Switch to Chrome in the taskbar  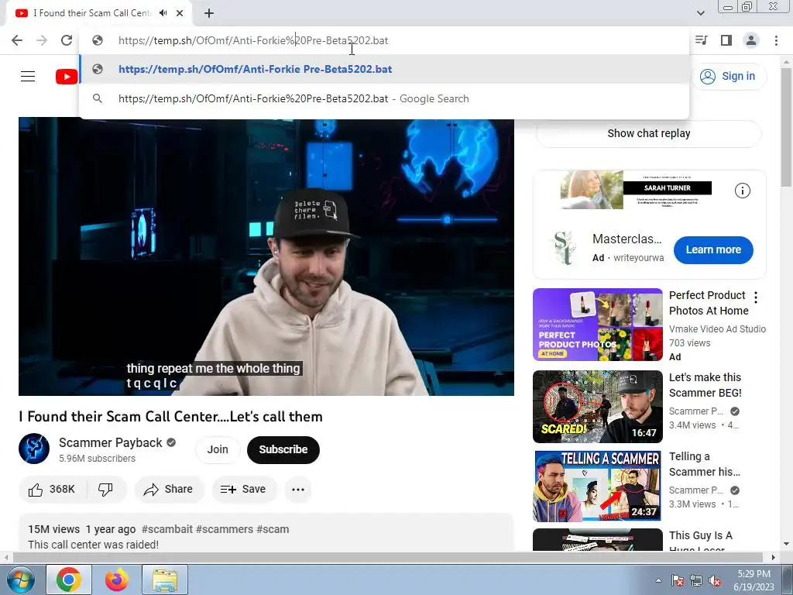coord(69,580)
